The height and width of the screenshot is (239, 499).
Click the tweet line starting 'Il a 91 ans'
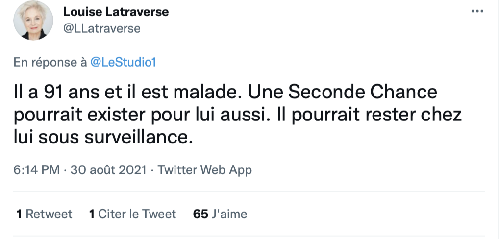click(225, 92)
